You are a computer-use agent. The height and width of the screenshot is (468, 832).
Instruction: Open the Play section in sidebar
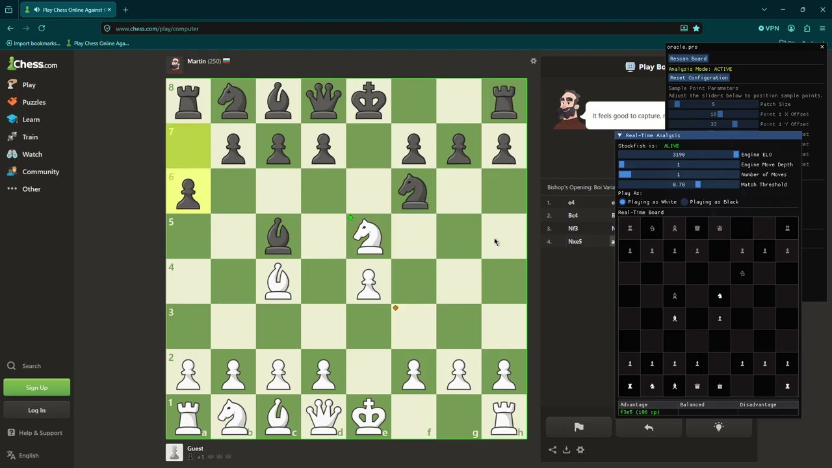click(x=21, y=84)
